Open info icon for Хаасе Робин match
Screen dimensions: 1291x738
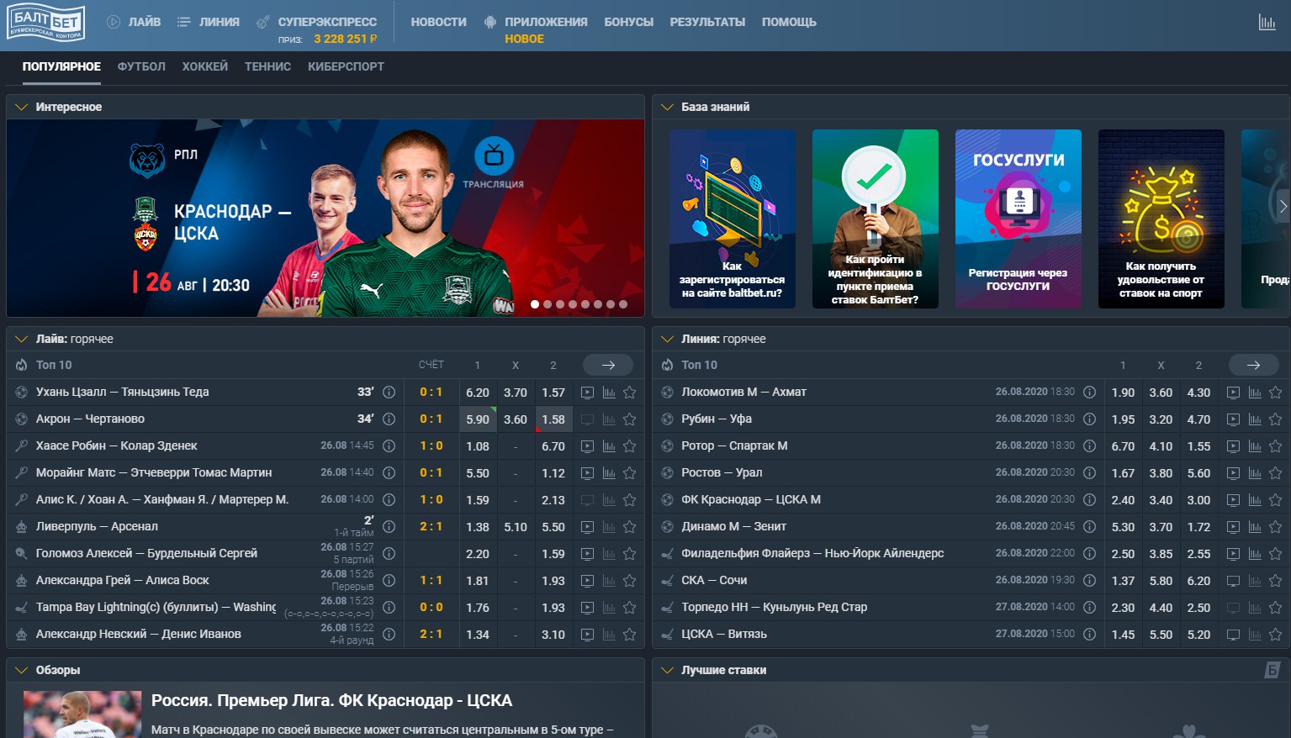pyautogui.click(x=389, y=446)
